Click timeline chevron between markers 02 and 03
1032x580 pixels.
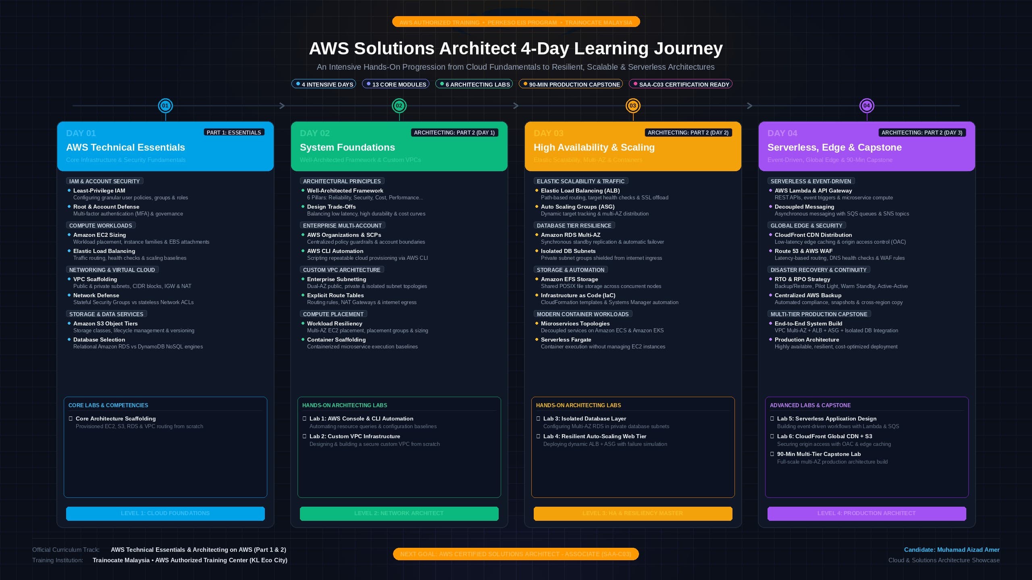point(516,106)
